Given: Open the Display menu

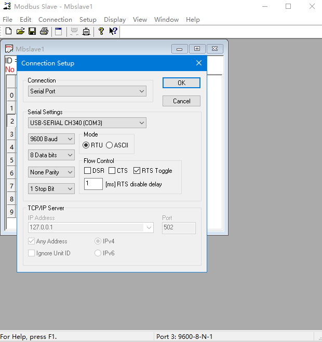Looking at the screenshot, I should coord(115,20).
